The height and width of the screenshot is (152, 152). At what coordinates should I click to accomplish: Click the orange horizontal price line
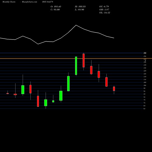76,58
